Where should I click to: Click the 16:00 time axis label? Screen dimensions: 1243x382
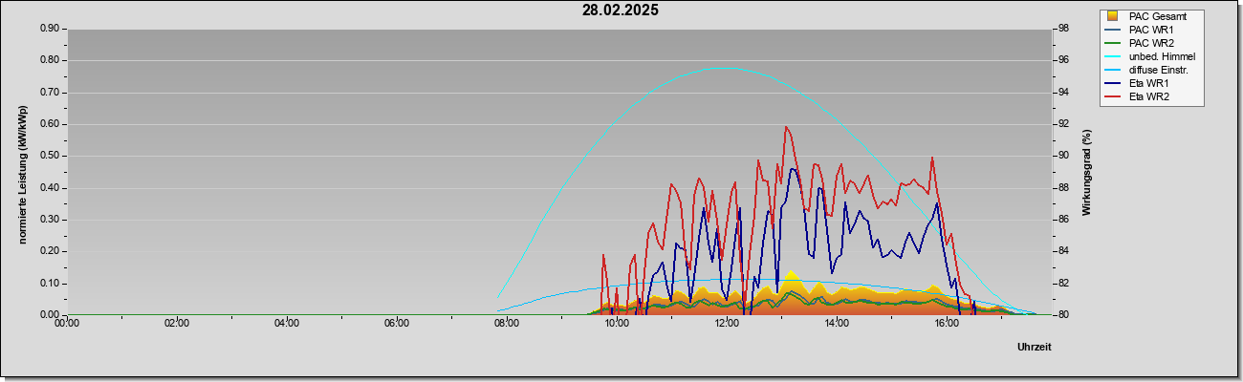[947, 323]
